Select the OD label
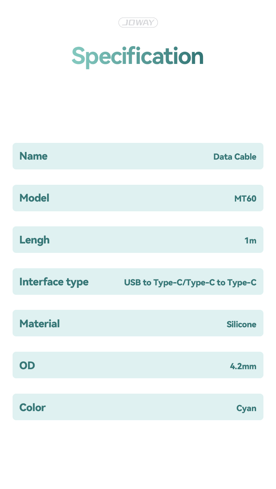This screenshot has height=489, width=276. [x=27, y=365]
